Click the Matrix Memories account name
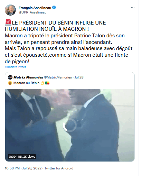The width and height of the screenshot is (142, 176). click(28, 77)
